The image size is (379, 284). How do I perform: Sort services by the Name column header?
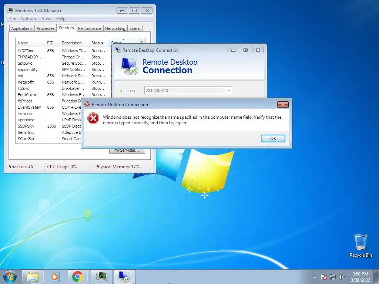(x=30, y=43)
